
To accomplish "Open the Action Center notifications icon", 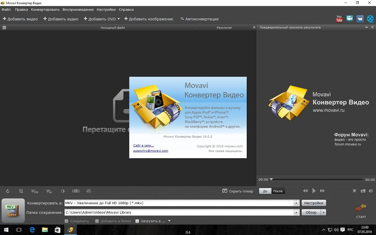I will pyautogui.click(x=343, y=230).
